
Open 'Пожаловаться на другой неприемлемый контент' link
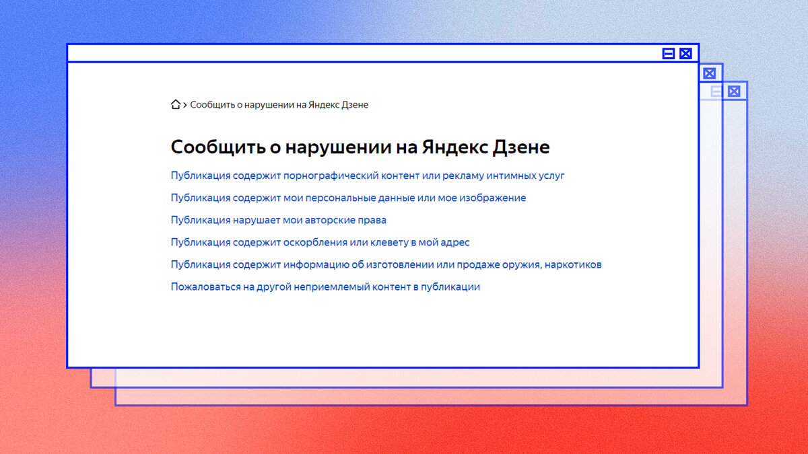[x=325, y=287]
